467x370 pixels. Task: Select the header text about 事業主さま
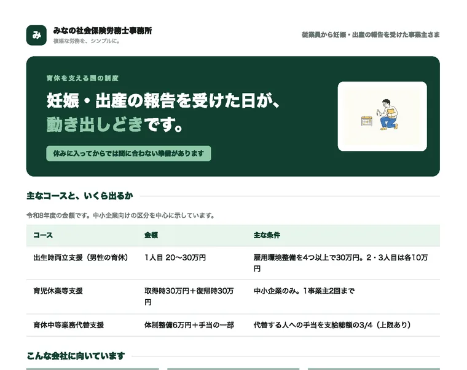[371, 35]
